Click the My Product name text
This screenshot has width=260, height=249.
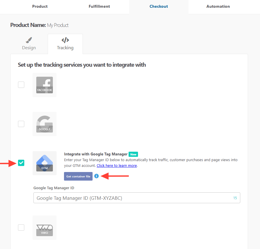(x=58, y=25)
